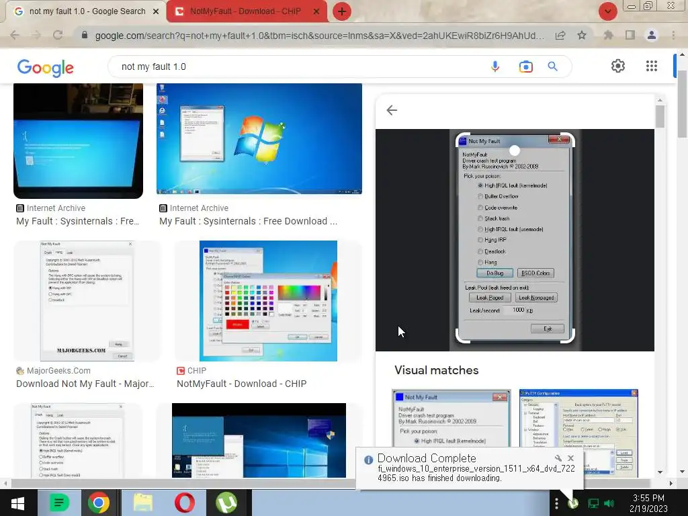Close the Download Complete notification
This screenshot has width=688, height=516.
coord(570,458)
